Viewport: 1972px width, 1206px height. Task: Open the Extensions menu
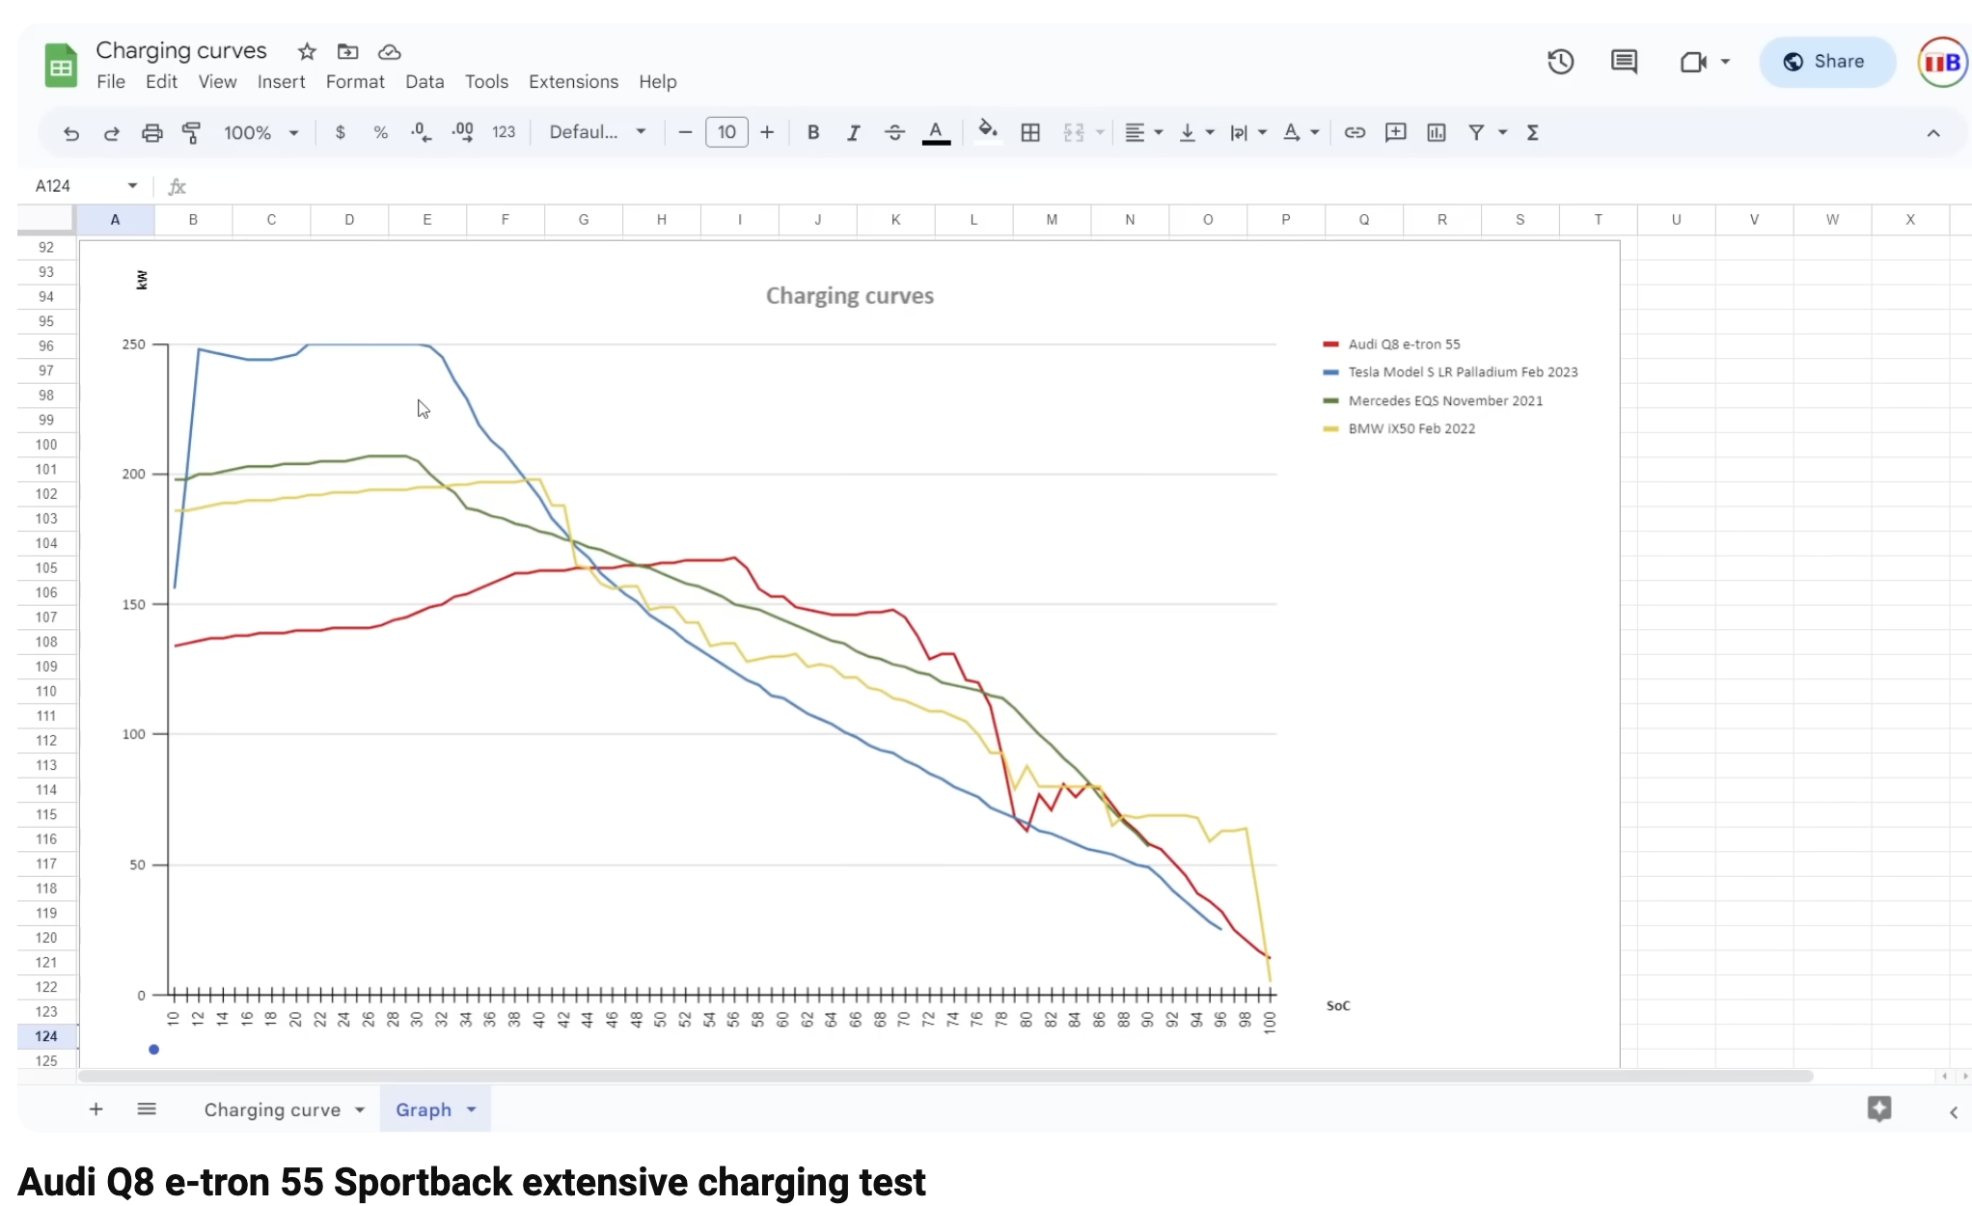573,82
